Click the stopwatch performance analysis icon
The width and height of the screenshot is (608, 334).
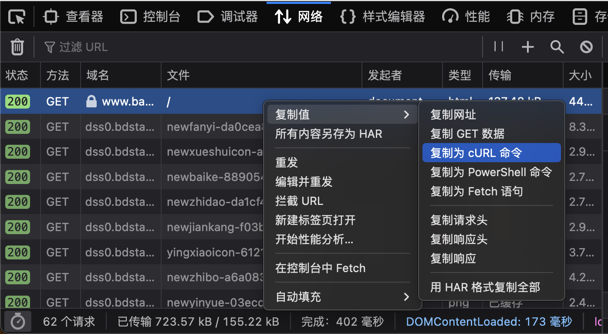(x=17, y=322)
